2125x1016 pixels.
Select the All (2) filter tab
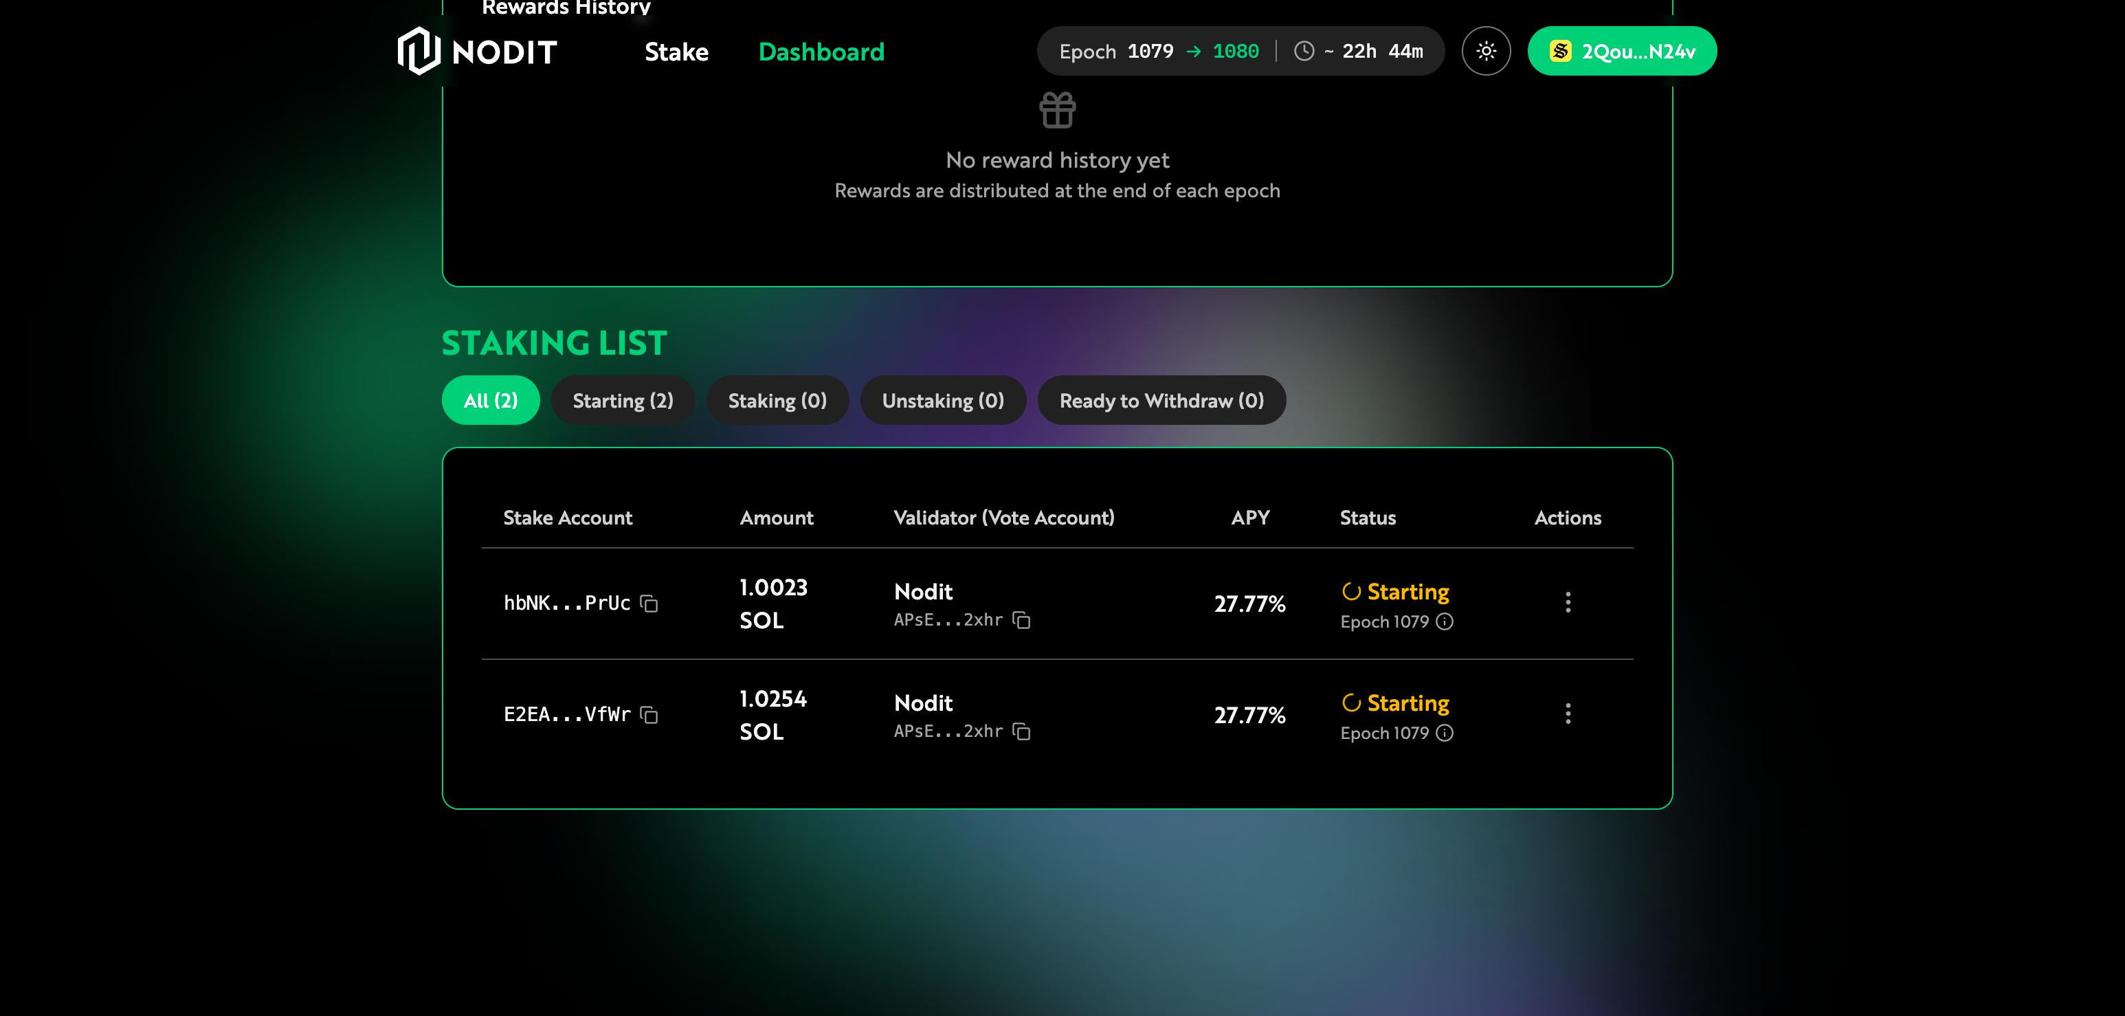pos(491,400)
